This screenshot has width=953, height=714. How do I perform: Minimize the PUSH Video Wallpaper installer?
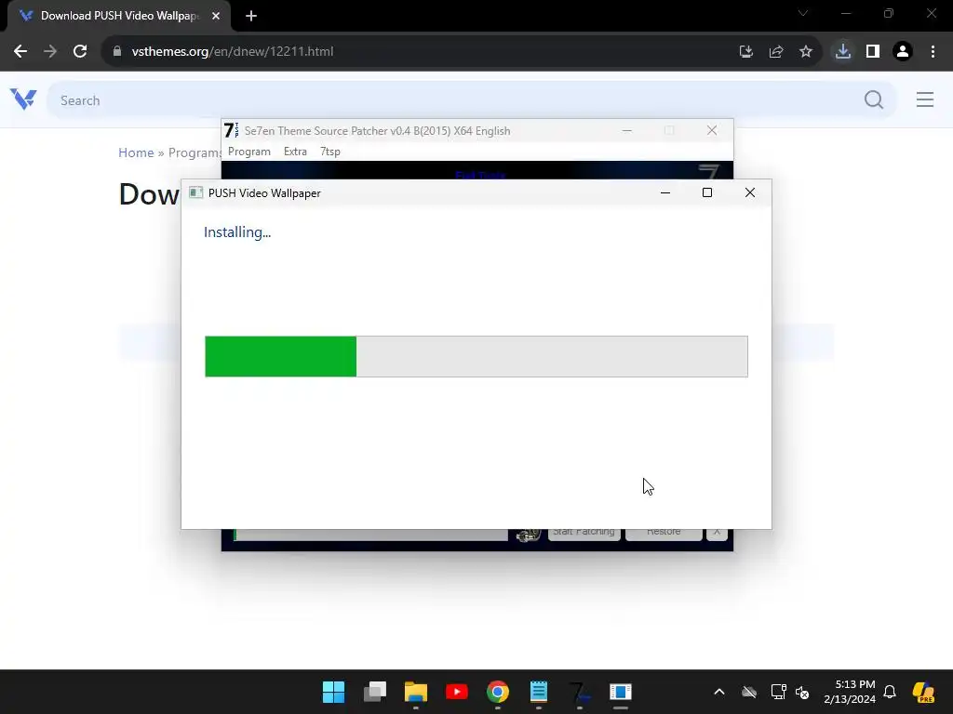(664, 192)
